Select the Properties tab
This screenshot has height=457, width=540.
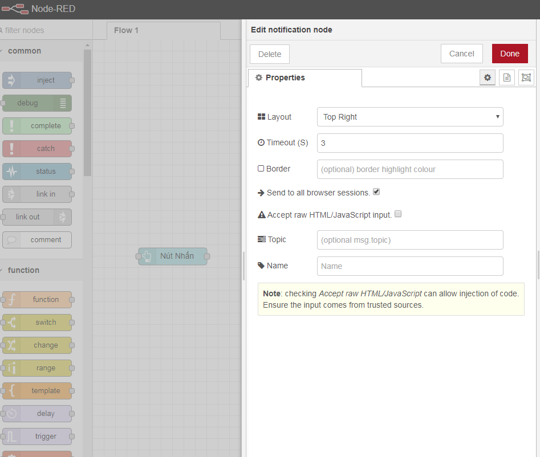coord(304,77)
